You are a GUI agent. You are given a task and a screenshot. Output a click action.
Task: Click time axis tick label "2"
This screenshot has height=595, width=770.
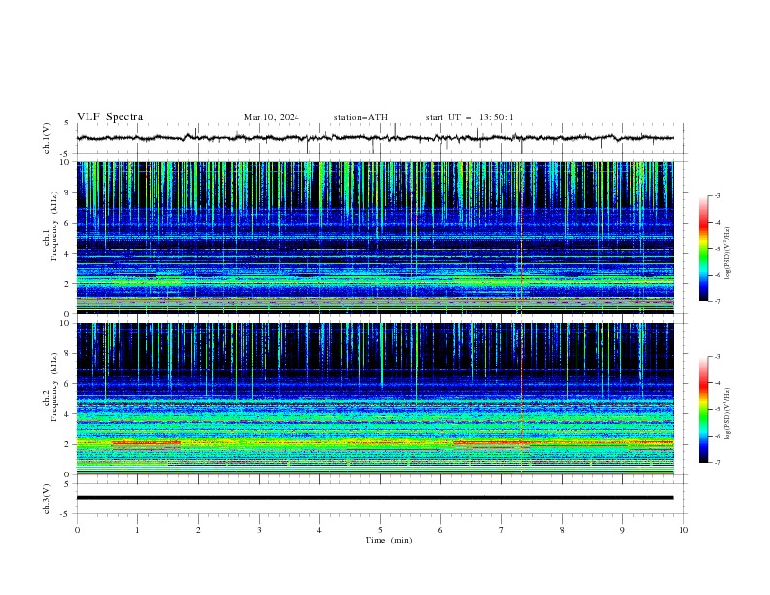tap(198, 530)
